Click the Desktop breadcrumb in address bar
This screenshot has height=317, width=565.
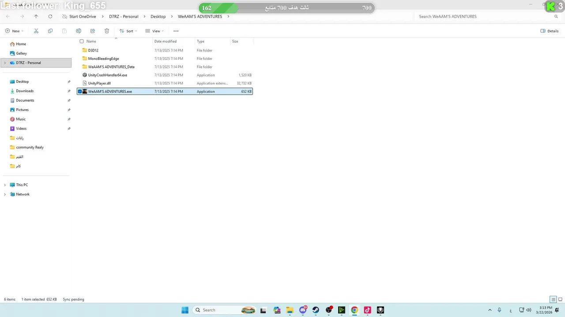tap(158, 16)
